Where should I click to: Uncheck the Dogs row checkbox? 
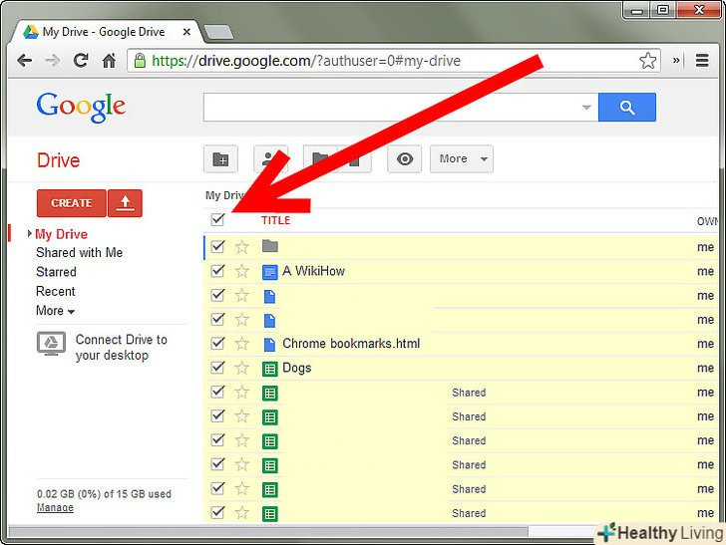tap(217, 367)
